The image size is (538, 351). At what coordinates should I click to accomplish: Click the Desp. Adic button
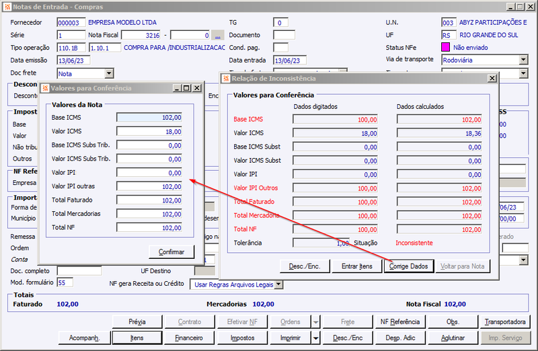coord(400,338)
